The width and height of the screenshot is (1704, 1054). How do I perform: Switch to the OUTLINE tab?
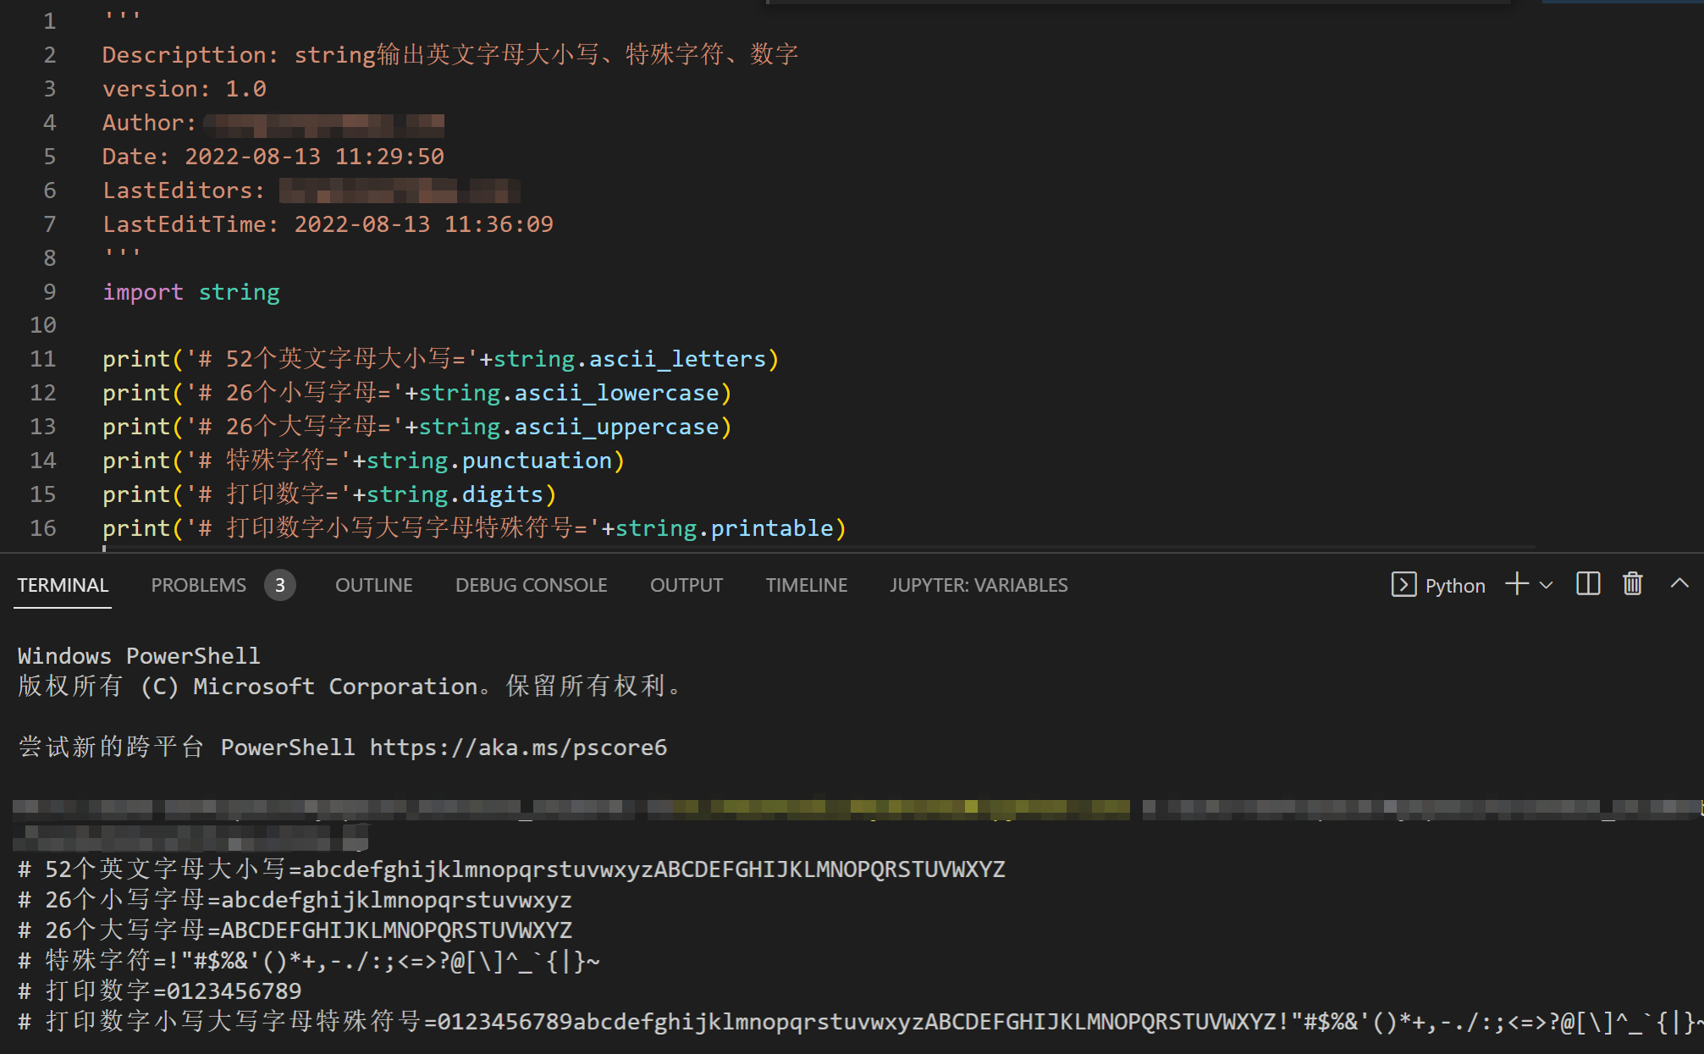(373, 585)
